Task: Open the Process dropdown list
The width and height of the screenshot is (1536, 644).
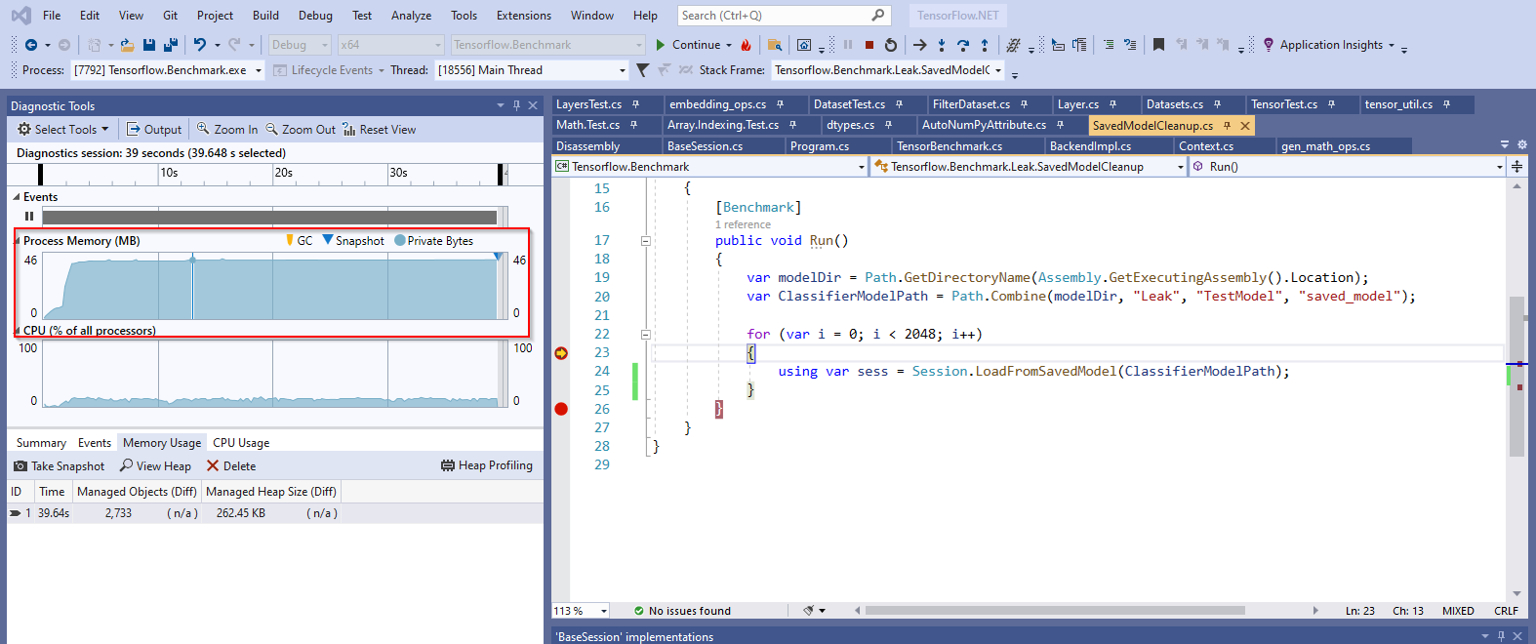Action: 168,70
